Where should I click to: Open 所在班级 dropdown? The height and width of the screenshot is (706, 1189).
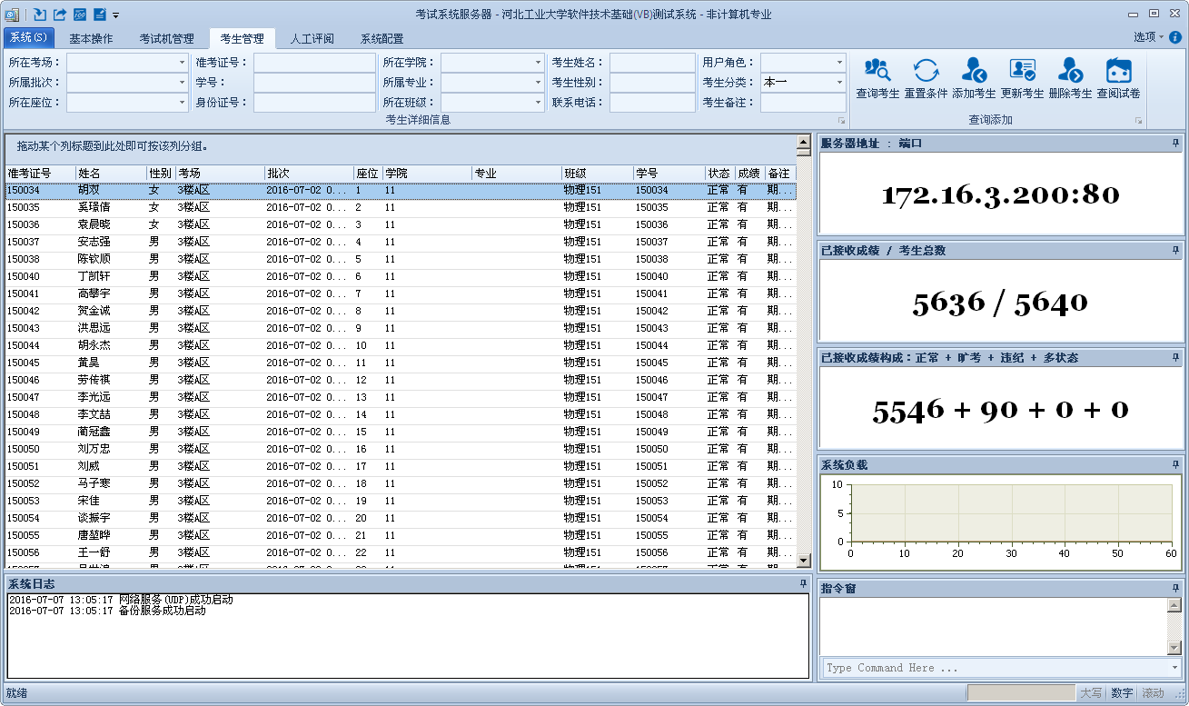tap(538, 103)
